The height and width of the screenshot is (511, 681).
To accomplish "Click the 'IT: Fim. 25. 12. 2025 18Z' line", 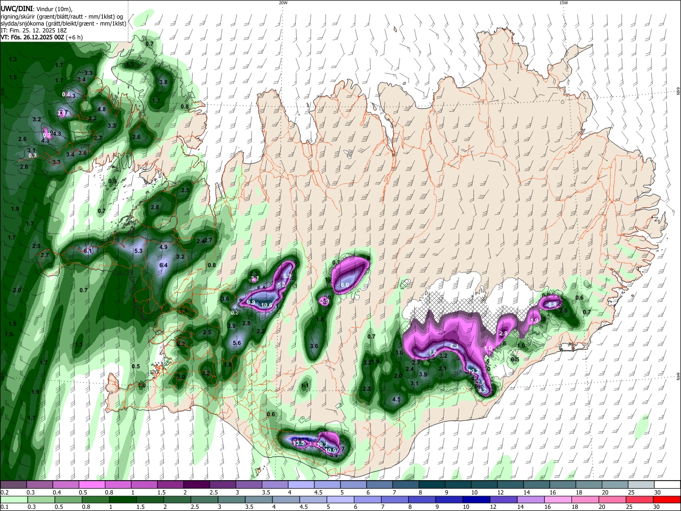I will (34, 30).
